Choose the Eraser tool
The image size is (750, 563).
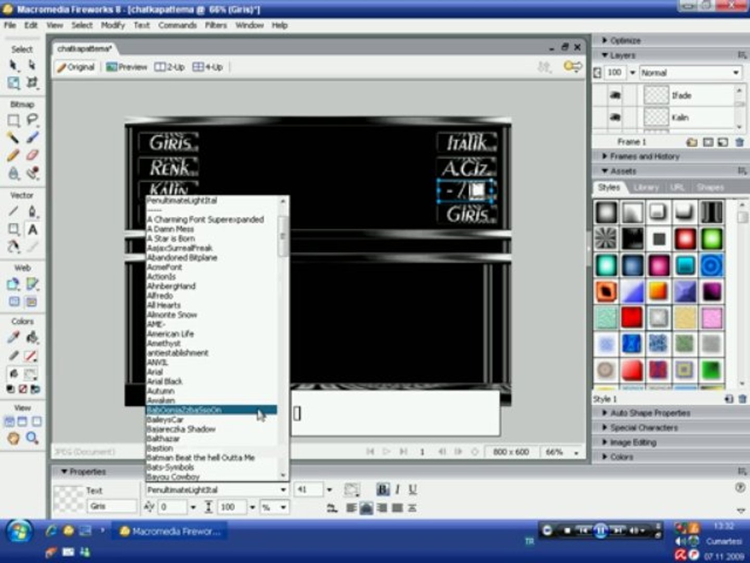(x=32, y=155)
